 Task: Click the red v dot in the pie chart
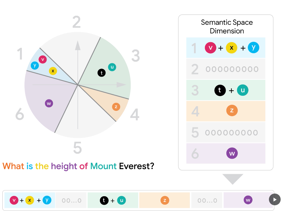(43, 60)
